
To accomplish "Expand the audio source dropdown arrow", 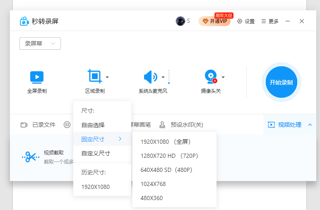I will click(163, 77).
